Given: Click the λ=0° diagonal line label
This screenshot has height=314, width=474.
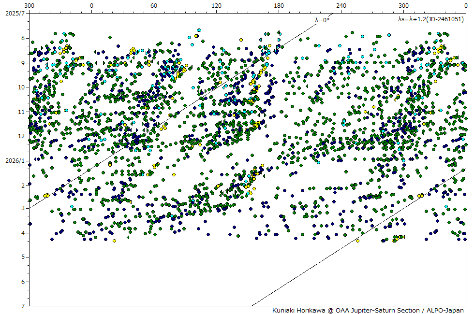Looking at the screenshot, I should point(322,20).
